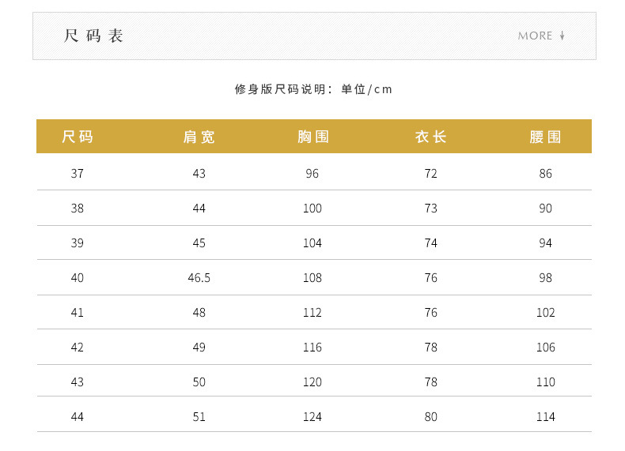The width and height of the screenshot is (625, 451).
Task: Select the 96 chest measurement cell
Action: pos(312,173)
